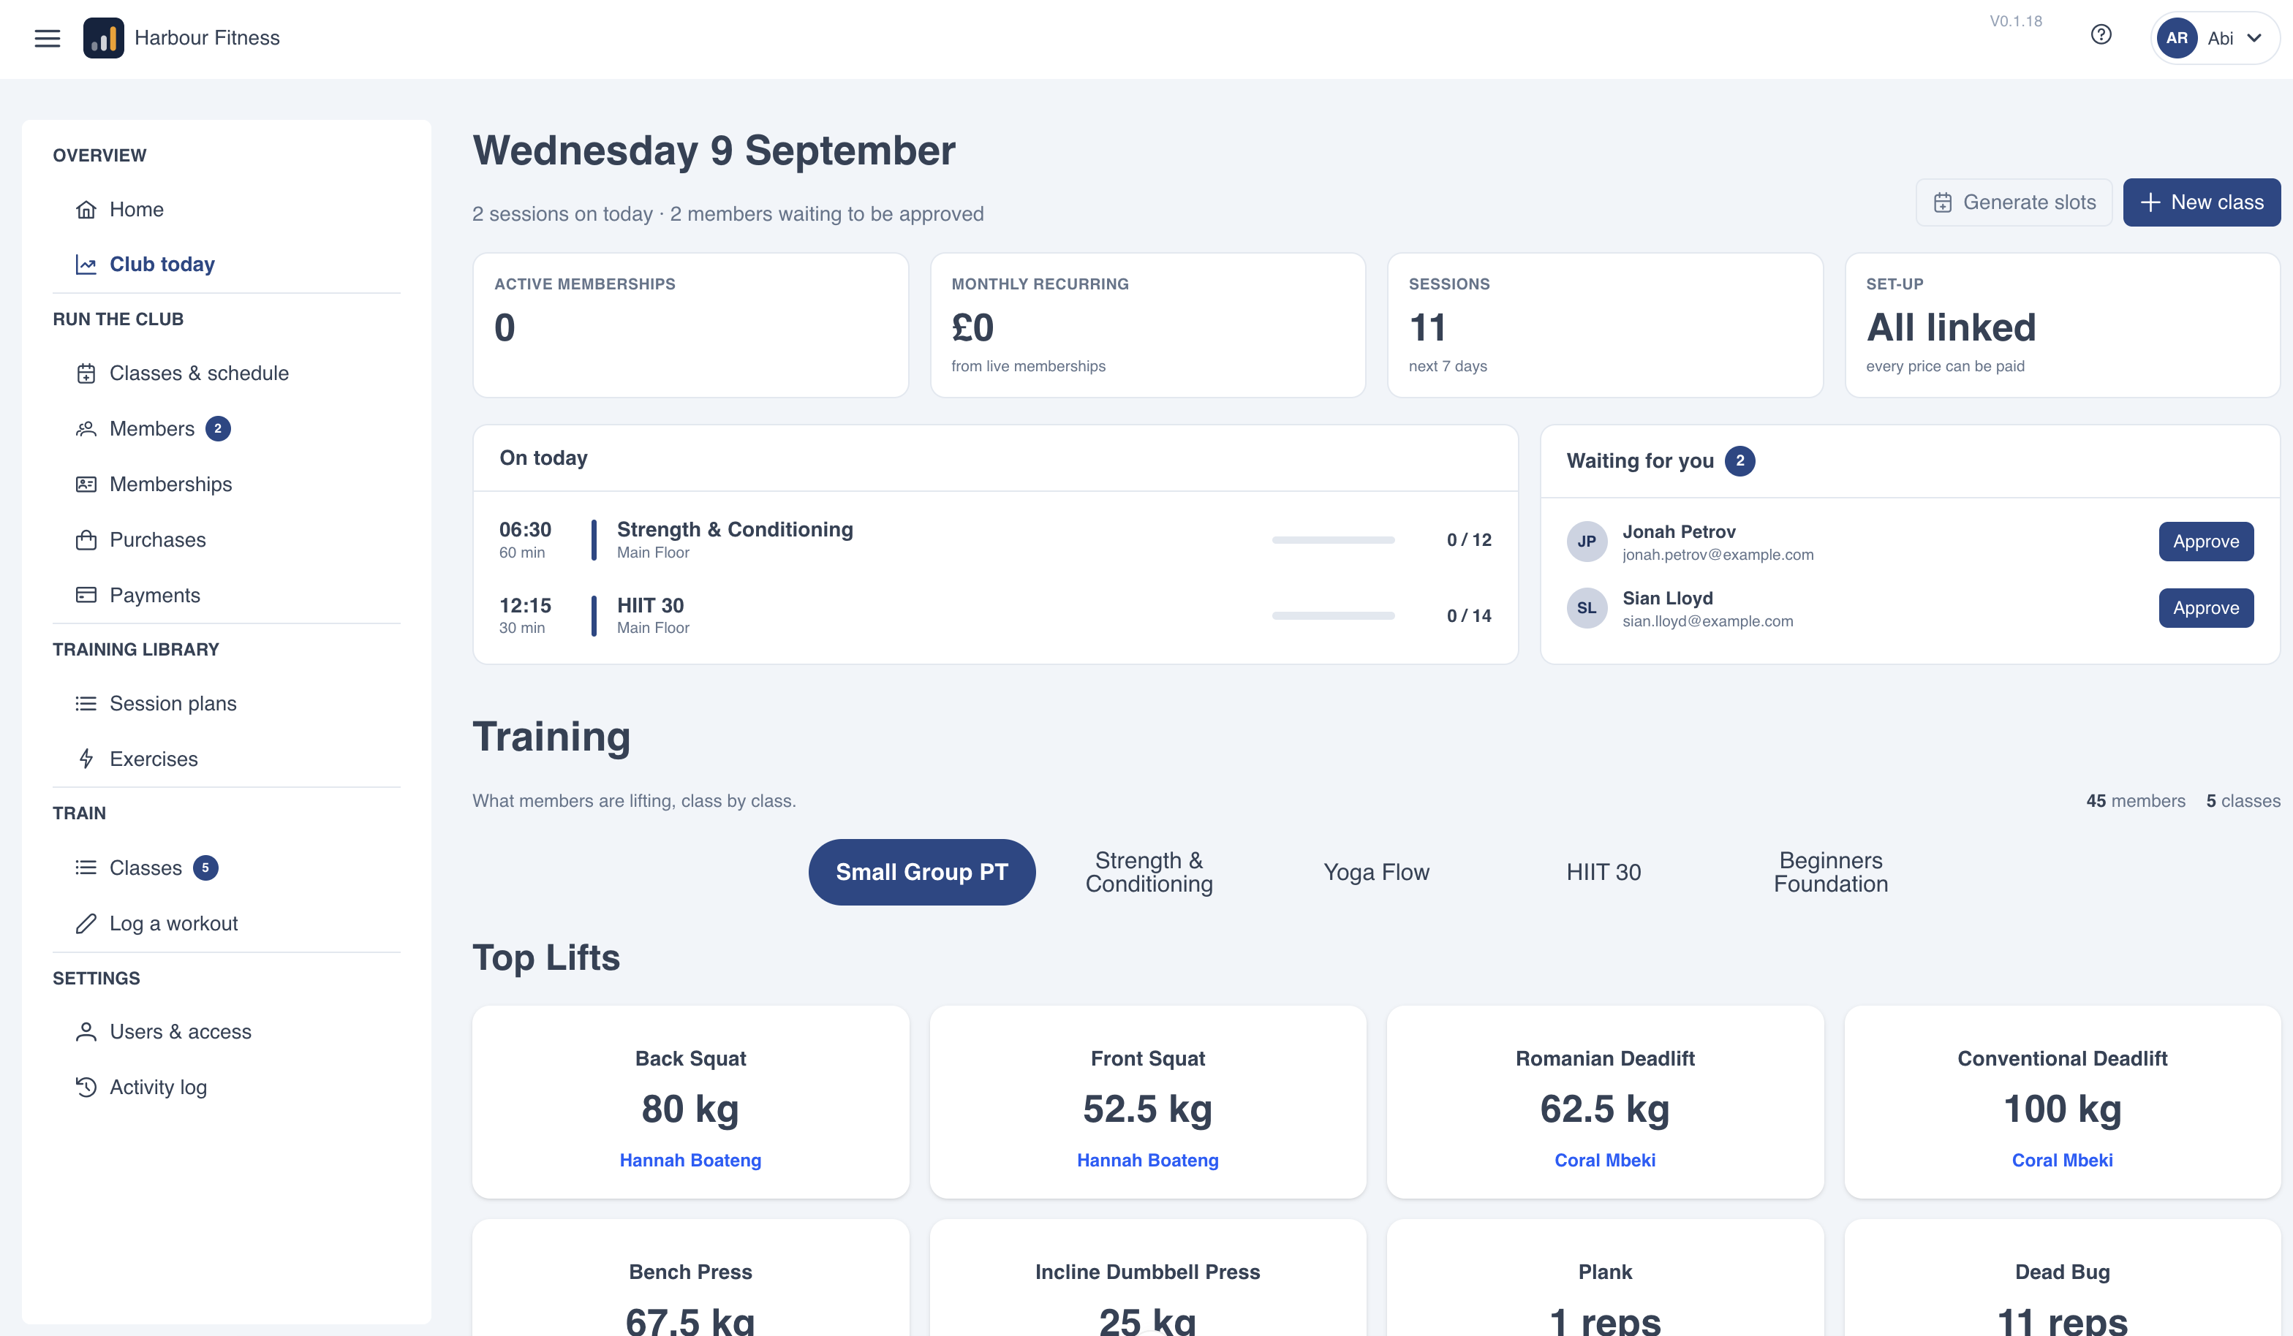
Task: Click the HIIT 30 session capacity bar
Action: [1333, 615]
